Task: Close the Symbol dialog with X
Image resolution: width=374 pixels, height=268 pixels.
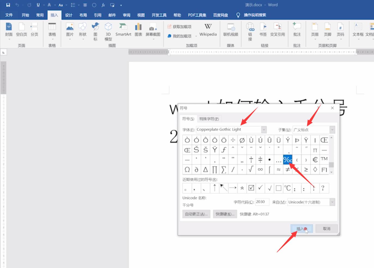Action: (332, 108)
